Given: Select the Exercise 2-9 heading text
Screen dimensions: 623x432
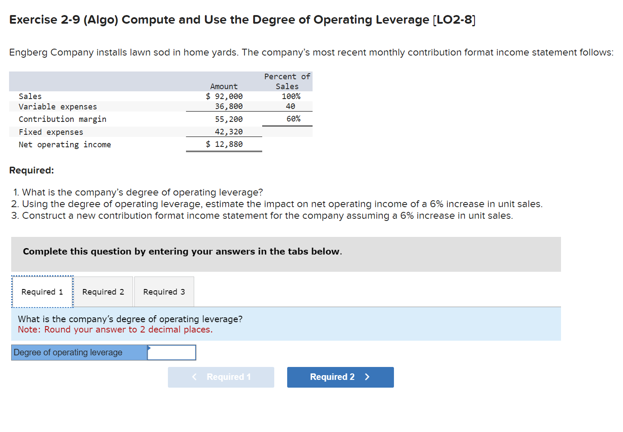Looking at the screenshot, I should coord(242,19).
